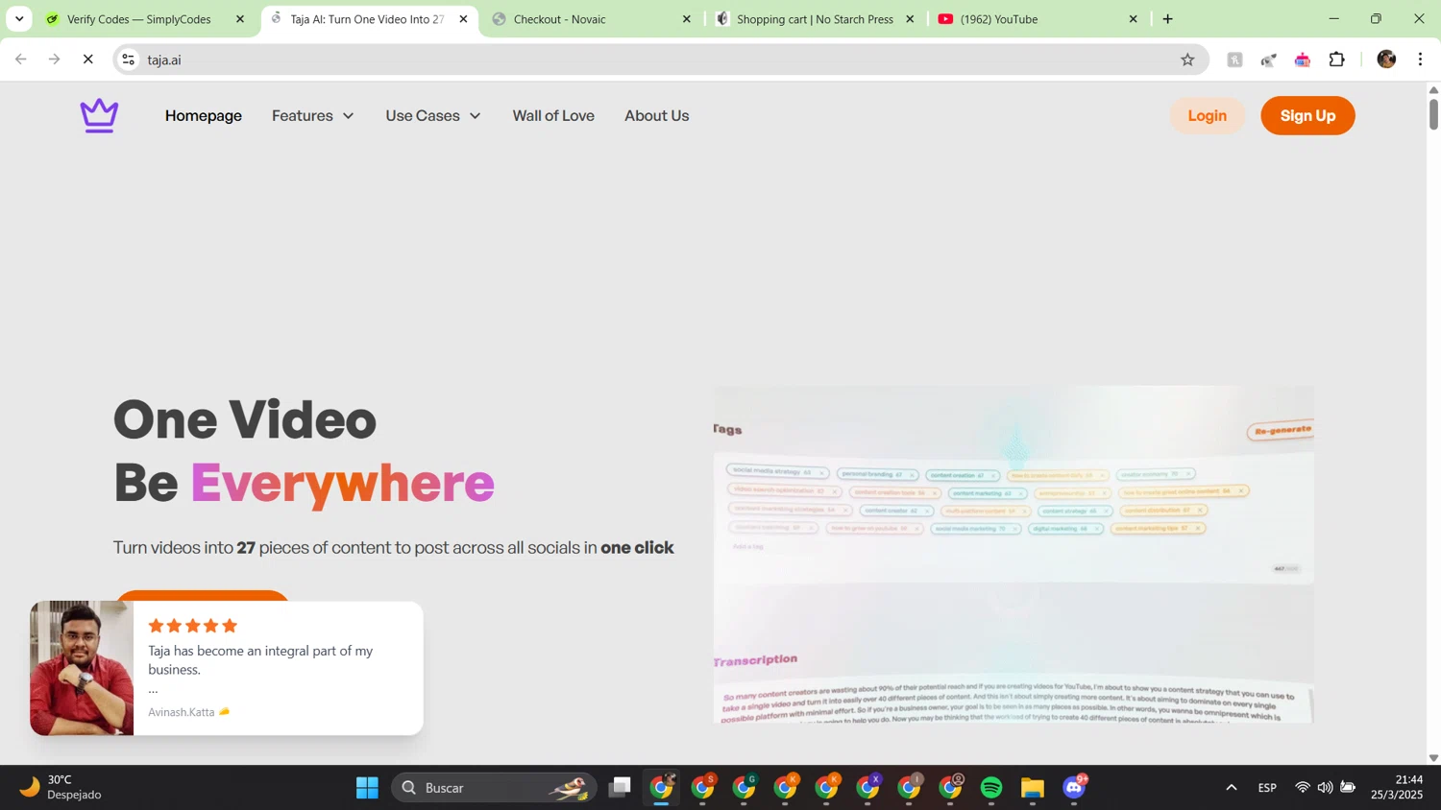Open a new browser tab
The height and width of the screenshot is (810, 1441).
pos(1167,19)
